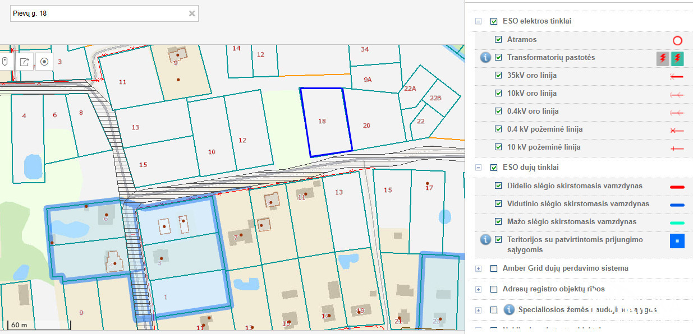The width and height of the screenshot is (693, 334).
Task: Clear the address search with the X icon
Action: click(192, 13)
